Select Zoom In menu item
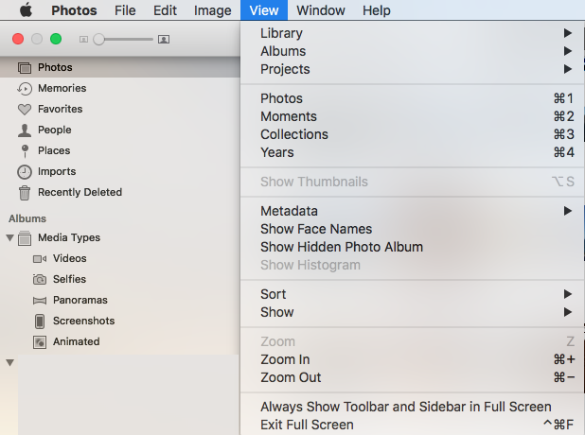Screen dimensions: 585x435 pyautogui.click(x=413, y=359)
